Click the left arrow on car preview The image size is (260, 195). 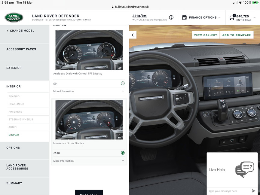(x=133, y=35)
